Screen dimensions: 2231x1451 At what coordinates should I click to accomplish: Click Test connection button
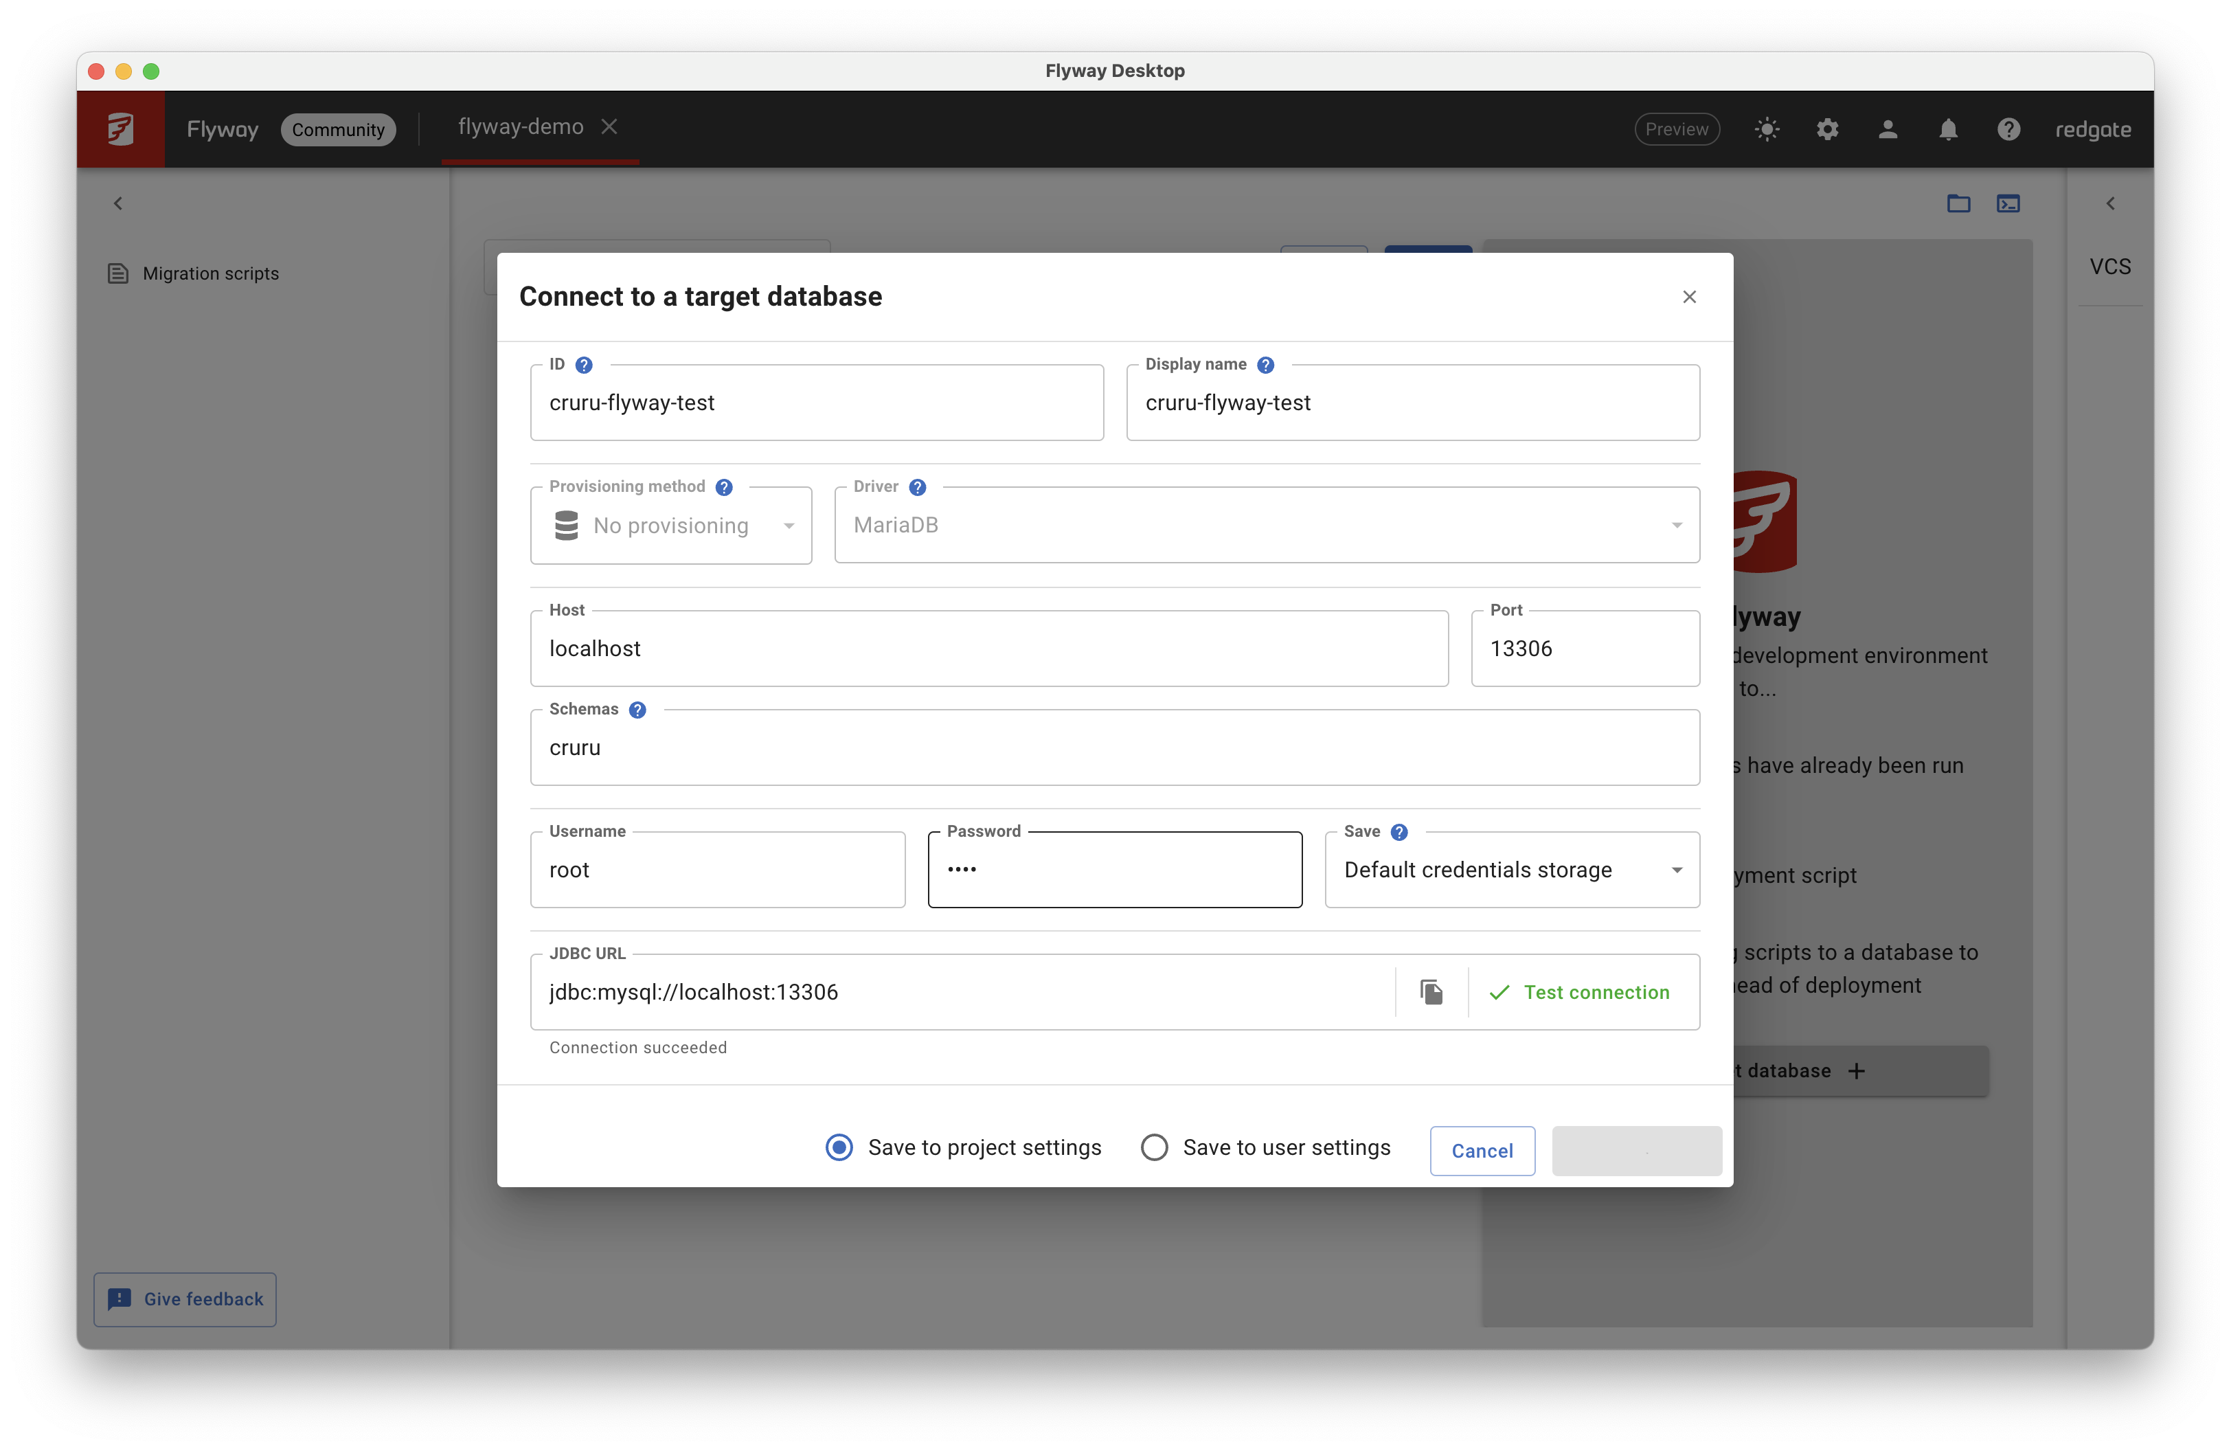tap(1581, 993)
